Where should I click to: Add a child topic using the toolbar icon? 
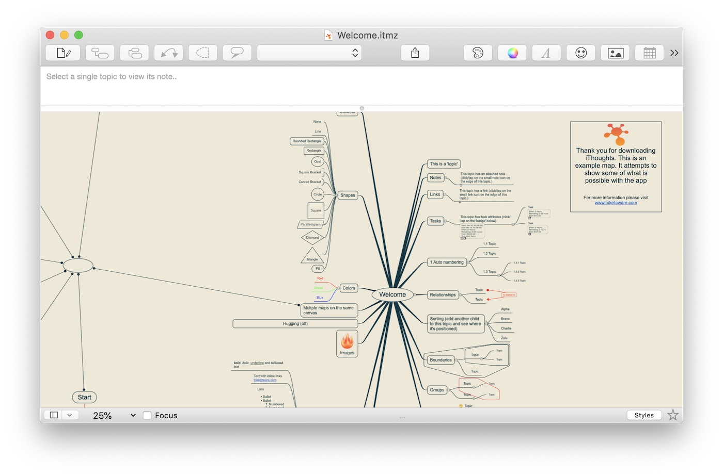[100, 52]
